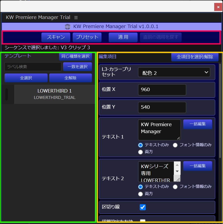
Task: Select テキストのみ radio for テキスト 2
Action: click(140, 187)
